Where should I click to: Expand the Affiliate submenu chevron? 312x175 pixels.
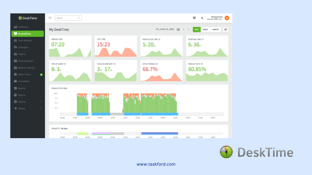(41, 108)
